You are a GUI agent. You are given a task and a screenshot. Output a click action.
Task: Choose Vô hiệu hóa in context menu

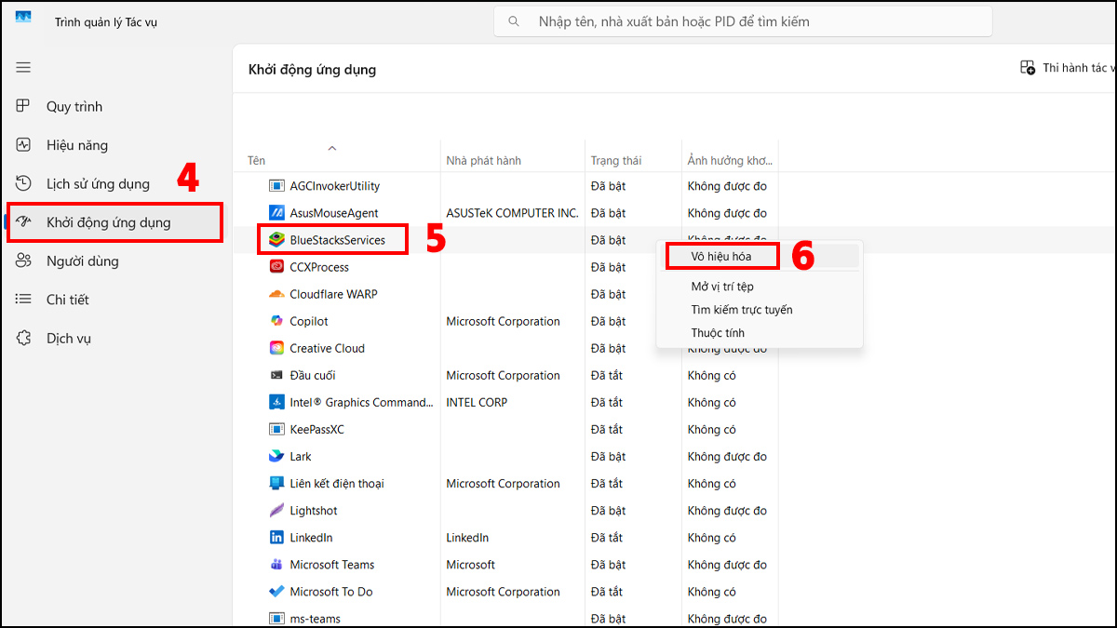pos(721,256)
